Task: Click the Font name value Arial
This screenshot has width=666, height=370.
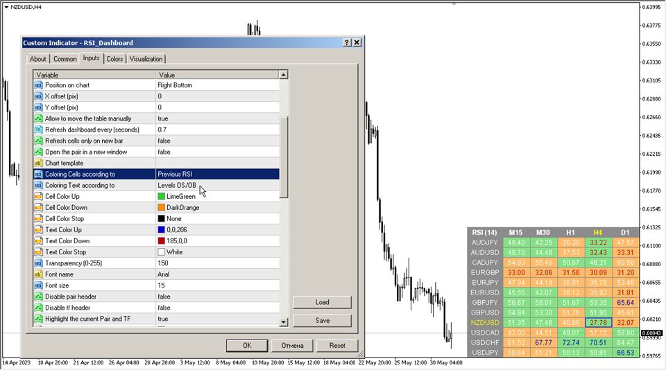Action: click(217, 274)
